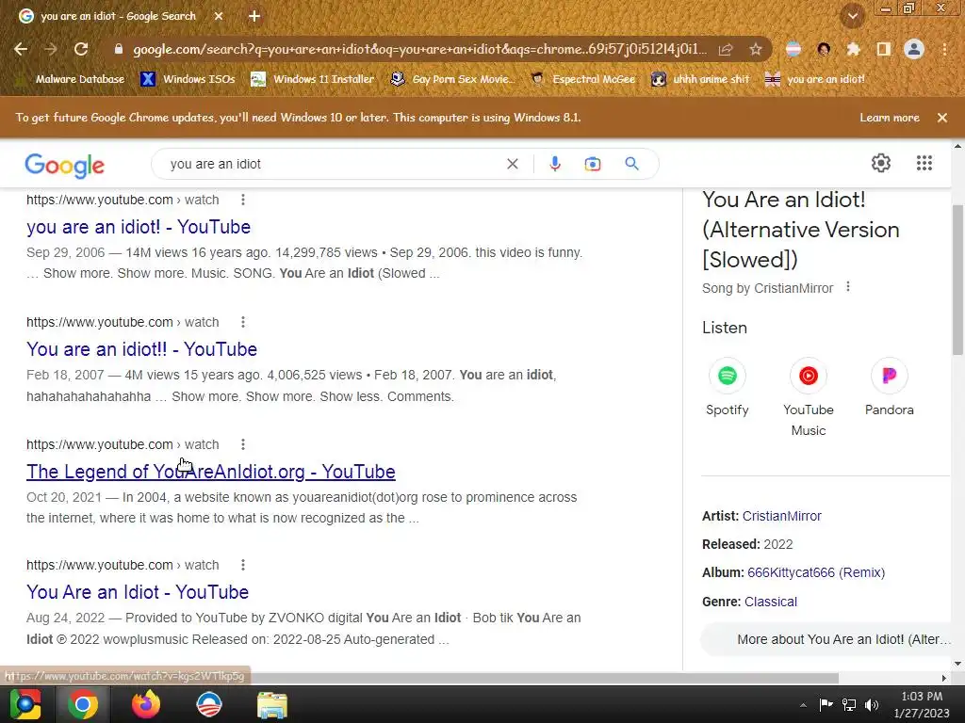Viewport: 965px width, 723px height.
Task: Listen on Pandora
Action: (x=890, y=387)
